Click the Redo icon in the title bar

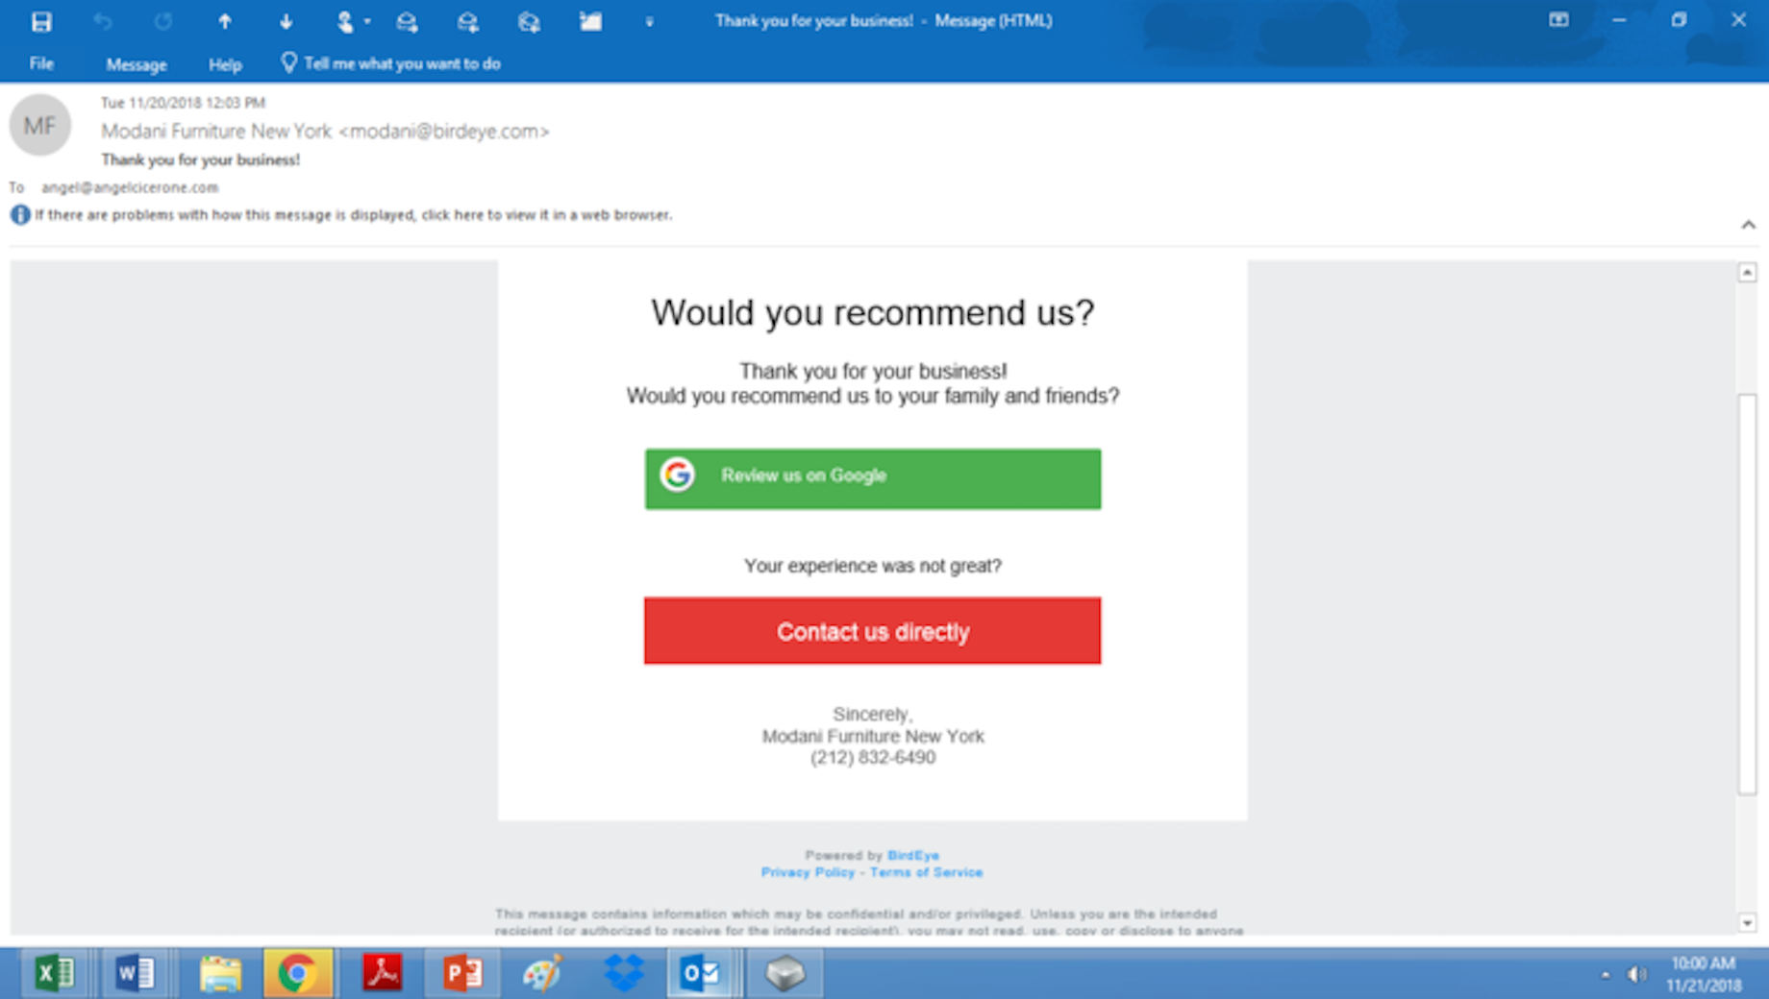(163, 21)
